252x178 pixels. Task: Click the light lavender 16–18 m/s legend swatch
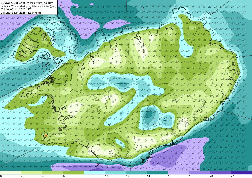pyautogui.click(x=178, y=172)
